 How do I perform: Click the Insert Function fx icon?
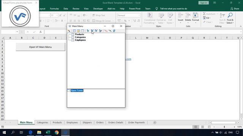tap(41, 32)
